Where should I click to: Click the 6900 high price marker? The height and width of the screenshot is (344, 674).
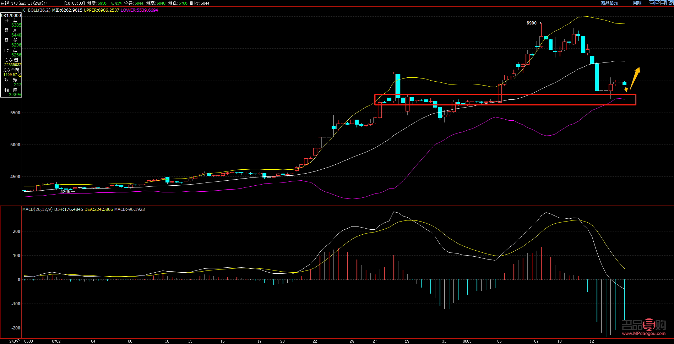point(532,23)
